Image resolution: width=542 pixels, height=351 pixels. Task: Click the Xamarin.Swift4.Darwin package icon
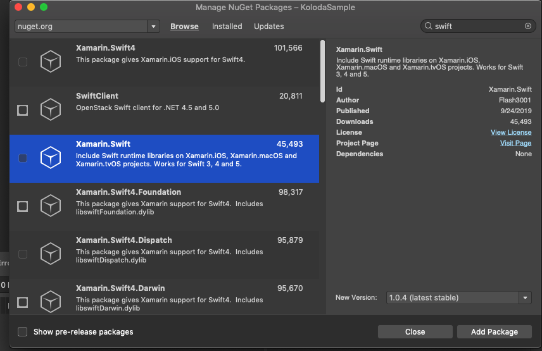tap(51, 302)
